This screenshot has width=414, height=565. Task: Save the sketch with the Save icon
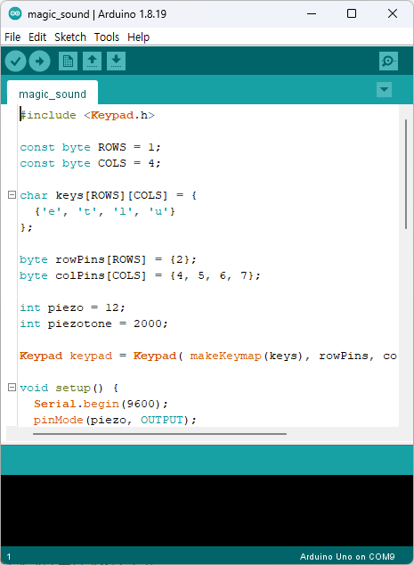(116, 61)
